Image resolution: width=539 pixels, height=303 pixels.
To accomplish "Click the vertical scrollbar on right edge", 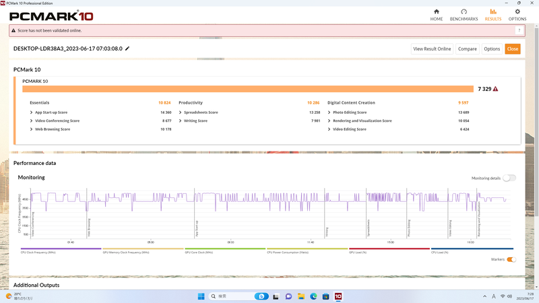I will tap(536, 122).
